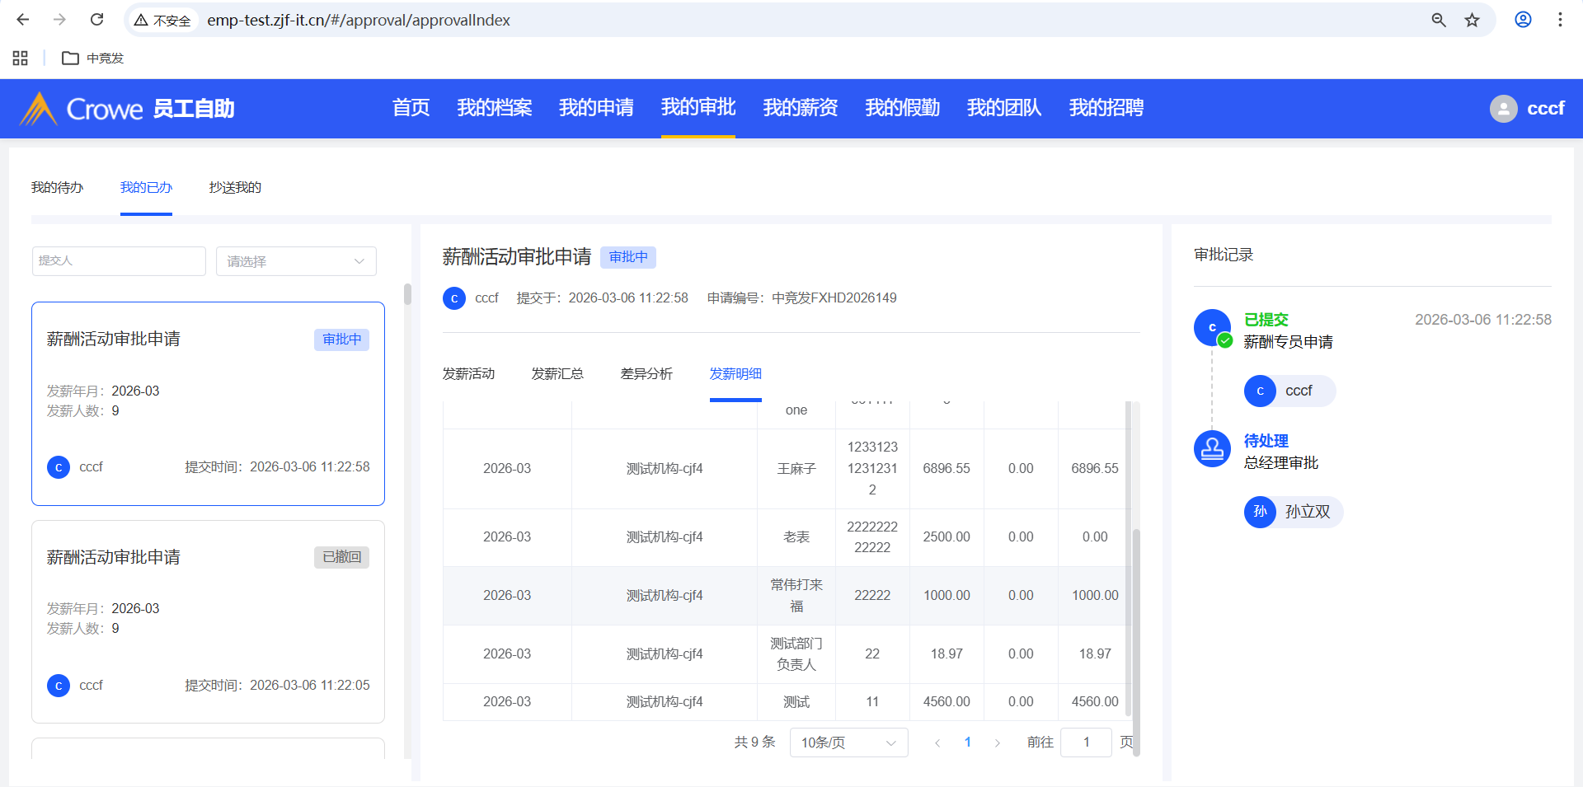This screenshot has width=1583, height=787.
Task: Click the browser bookmark star icon
Action: tap(1472, 20)
